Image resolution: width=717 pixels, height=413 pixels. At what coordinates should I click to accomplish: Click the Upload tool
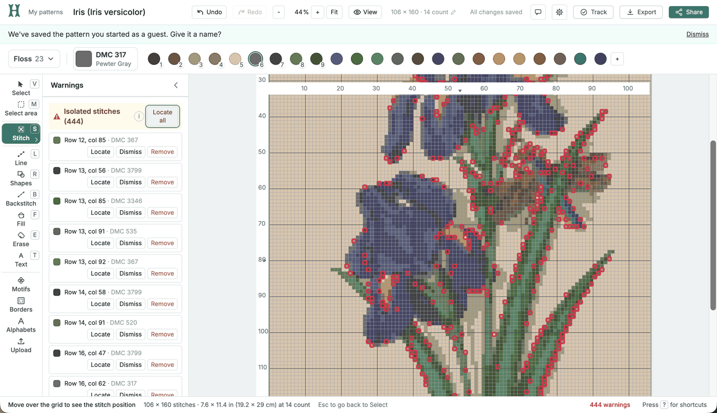(x=21, y=345)
